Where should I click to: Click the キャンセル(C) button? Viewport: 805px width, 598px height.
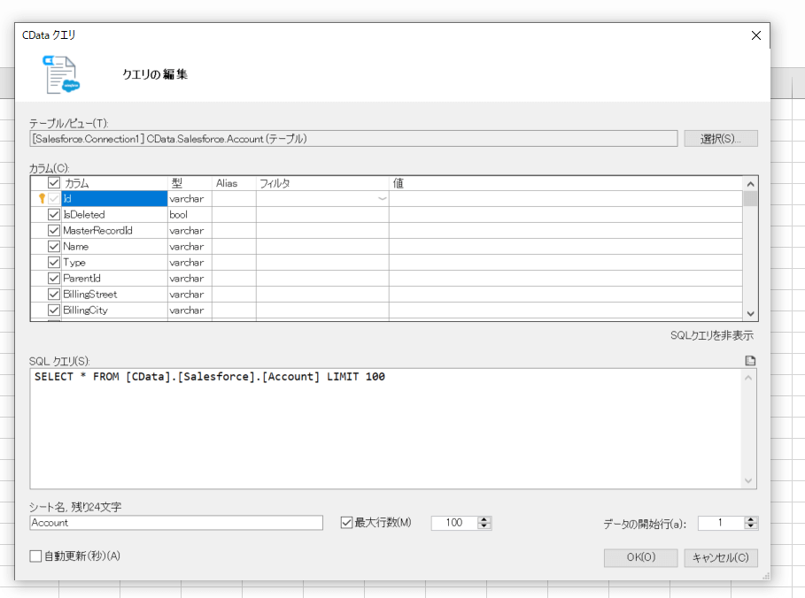pyautogui.click(x=720, y=557)
